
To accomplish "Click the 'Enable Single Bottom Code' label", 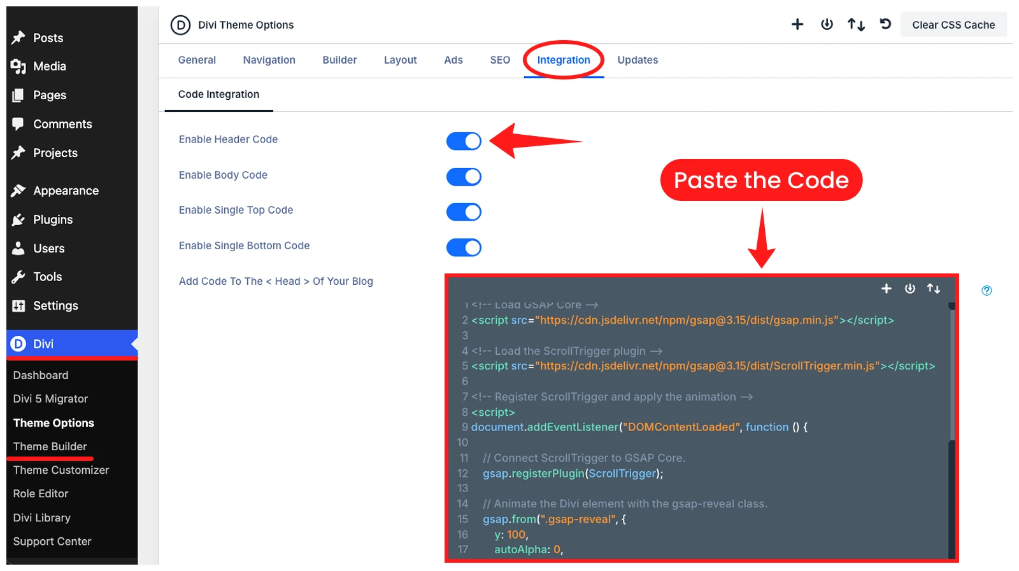I will [x=244, y=245].
